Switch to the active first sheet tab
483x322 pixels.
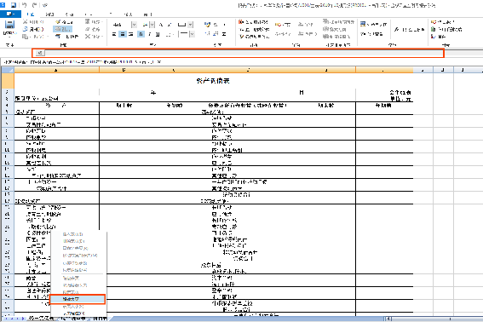pyautogui.click(x=41, y=318)
